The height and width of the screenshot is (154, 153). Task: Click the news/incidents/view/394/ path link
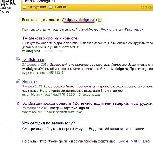point(64,112)
